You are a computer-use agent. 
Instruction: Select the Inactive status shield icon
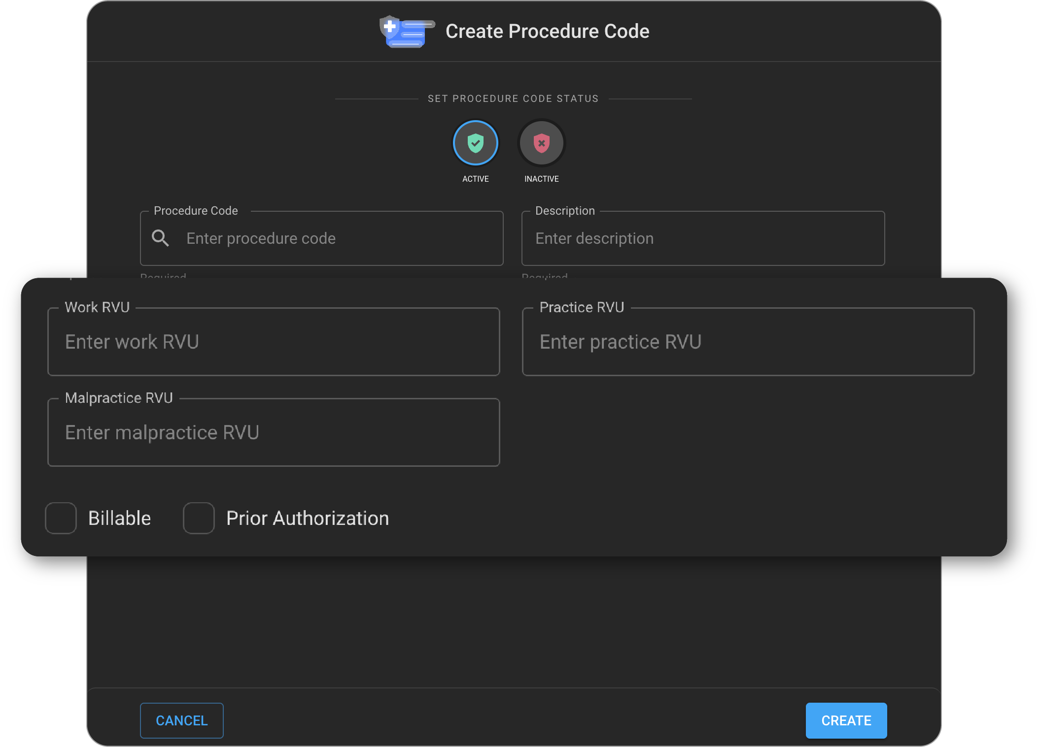click(x=541, y=143)
